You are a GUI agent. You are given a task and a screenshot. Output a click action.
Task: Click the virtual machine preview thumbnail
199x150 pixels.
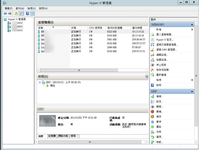(48, 121)
